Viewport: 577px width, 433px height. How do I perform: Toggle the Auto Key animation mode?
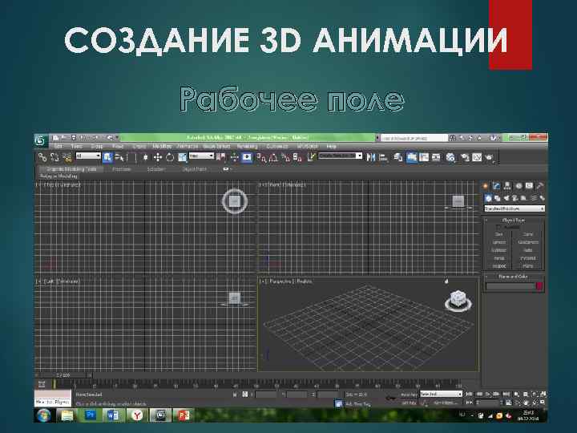pyautogui.click(x=409, y=395)
